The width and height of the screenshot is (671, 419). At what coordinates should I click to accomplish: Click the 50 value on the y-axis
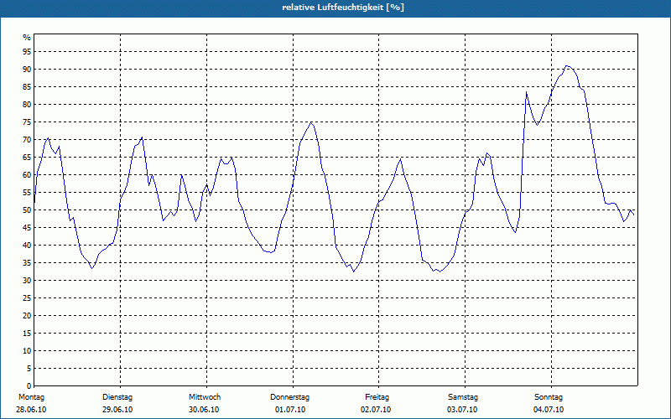click(27, 210)
